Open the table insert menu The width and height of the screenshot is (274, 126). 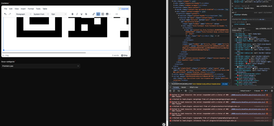108,14
